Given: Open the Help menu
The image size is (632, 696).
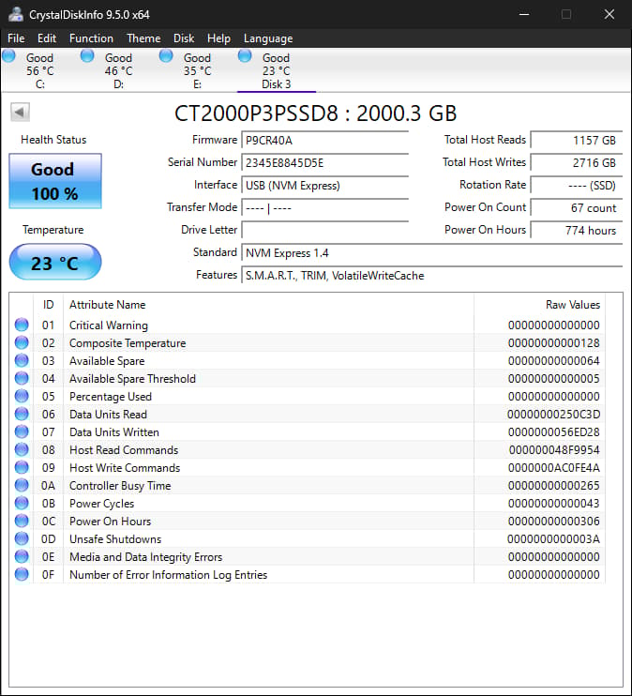Looking at the screenshot, I should pyautogui.click(x=218, y=38).
